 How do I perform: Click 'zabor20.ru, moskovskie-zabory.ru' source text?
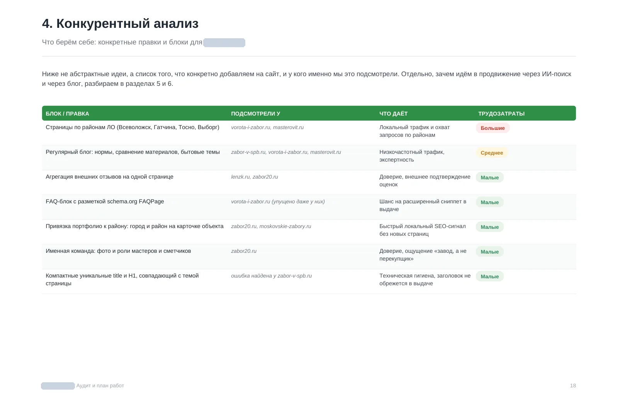(x=271, y=226)
